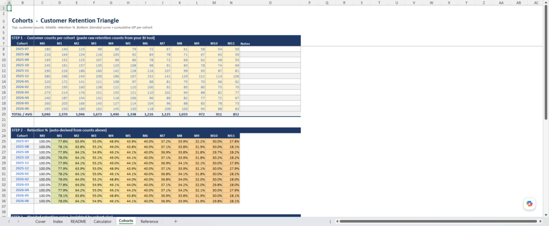
Task: Select row 20 header
Action: pos(3,114)
